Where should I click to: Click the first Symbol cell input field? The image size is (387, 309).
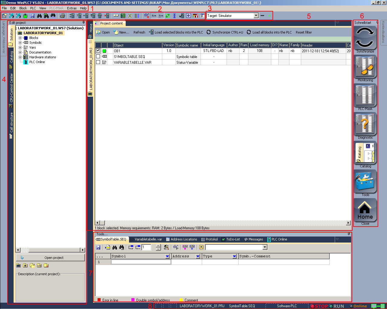tap(141, 262)
